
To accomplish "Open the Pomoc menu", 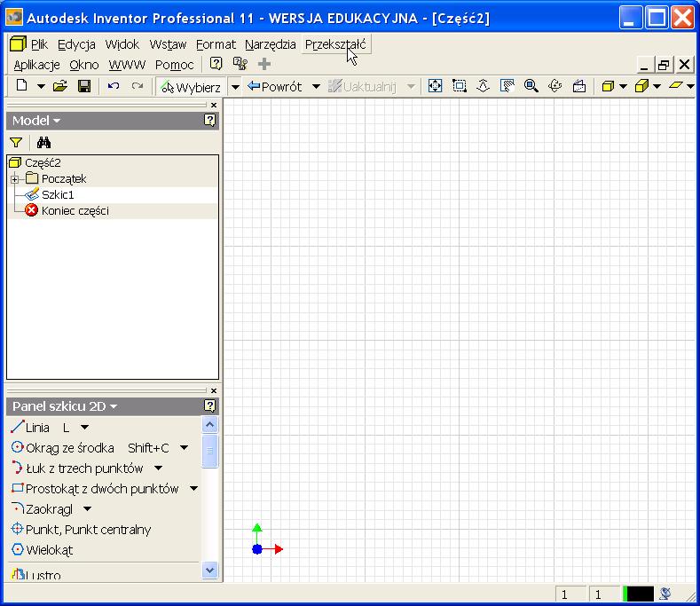I will point(174,65).
